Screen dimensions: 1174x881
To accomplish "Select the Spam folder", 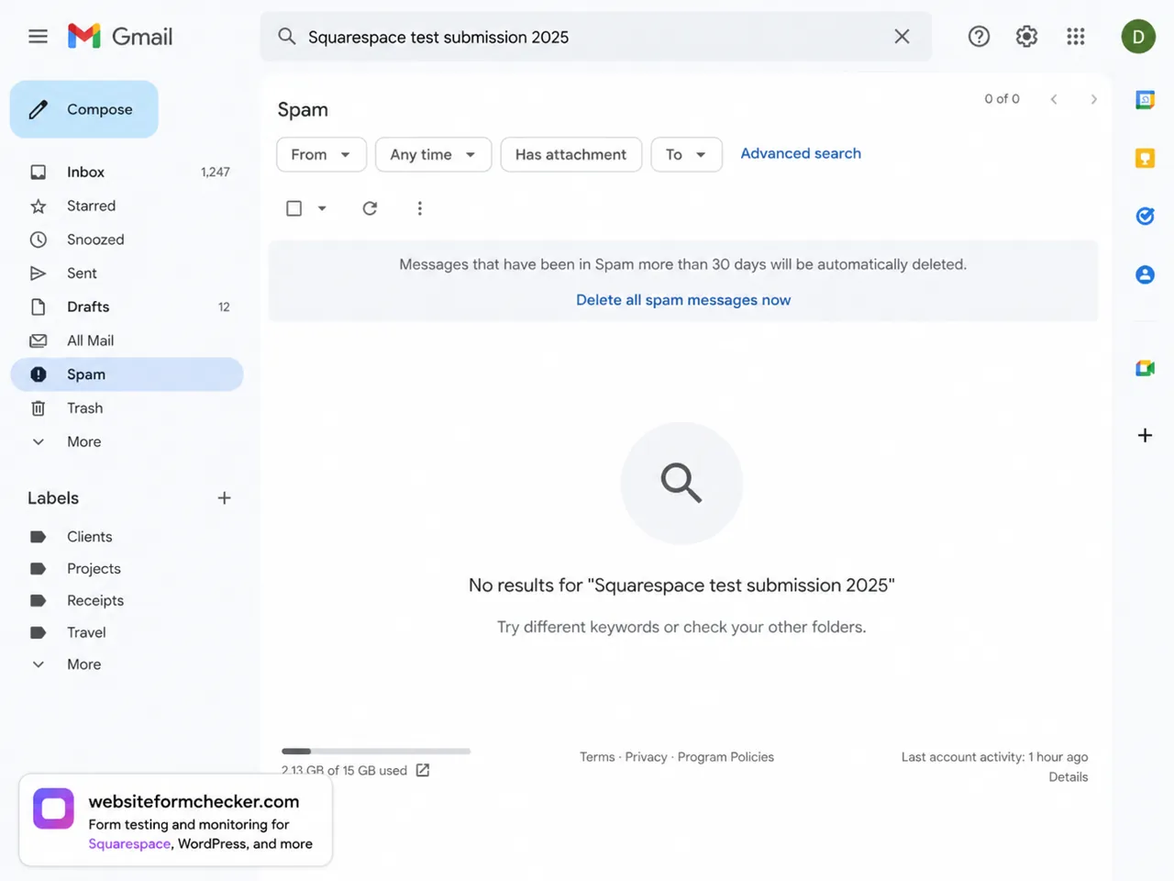I will 127,374.
